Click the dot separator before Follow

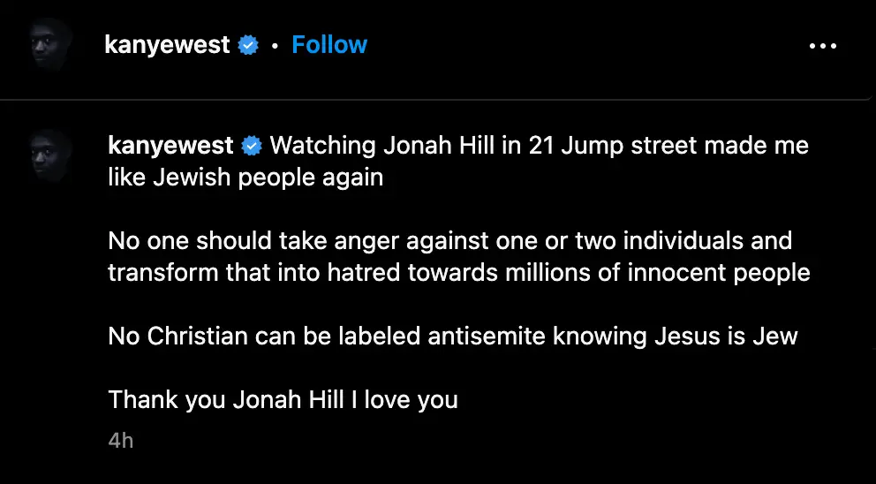(x=275, y=46)
